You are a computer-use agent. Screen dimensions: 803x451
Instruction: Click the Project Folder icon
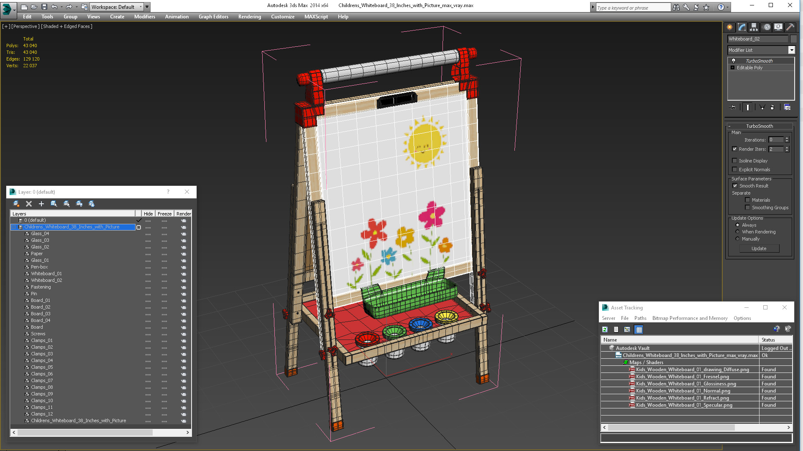pyautogui.click(x=84, y=7)
